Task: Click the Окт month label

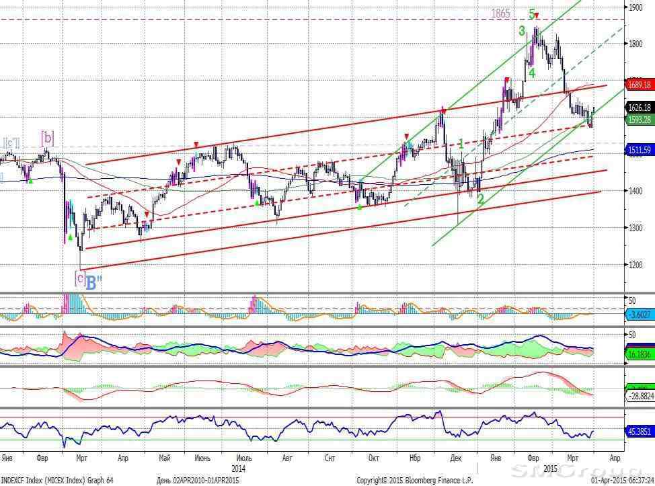Action: tap(374, 458)
